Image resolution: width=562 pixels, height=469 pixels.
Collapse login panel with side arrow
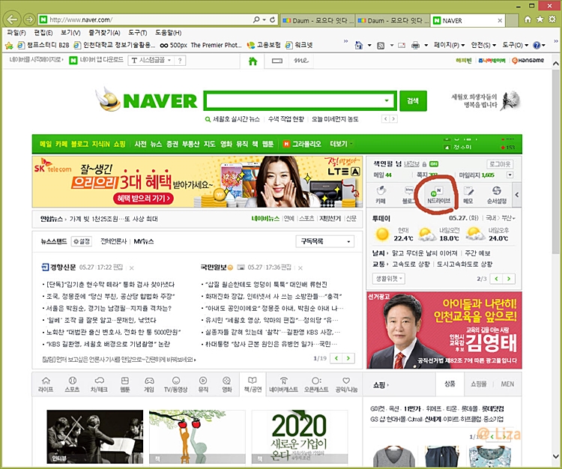tap(516, 195)
